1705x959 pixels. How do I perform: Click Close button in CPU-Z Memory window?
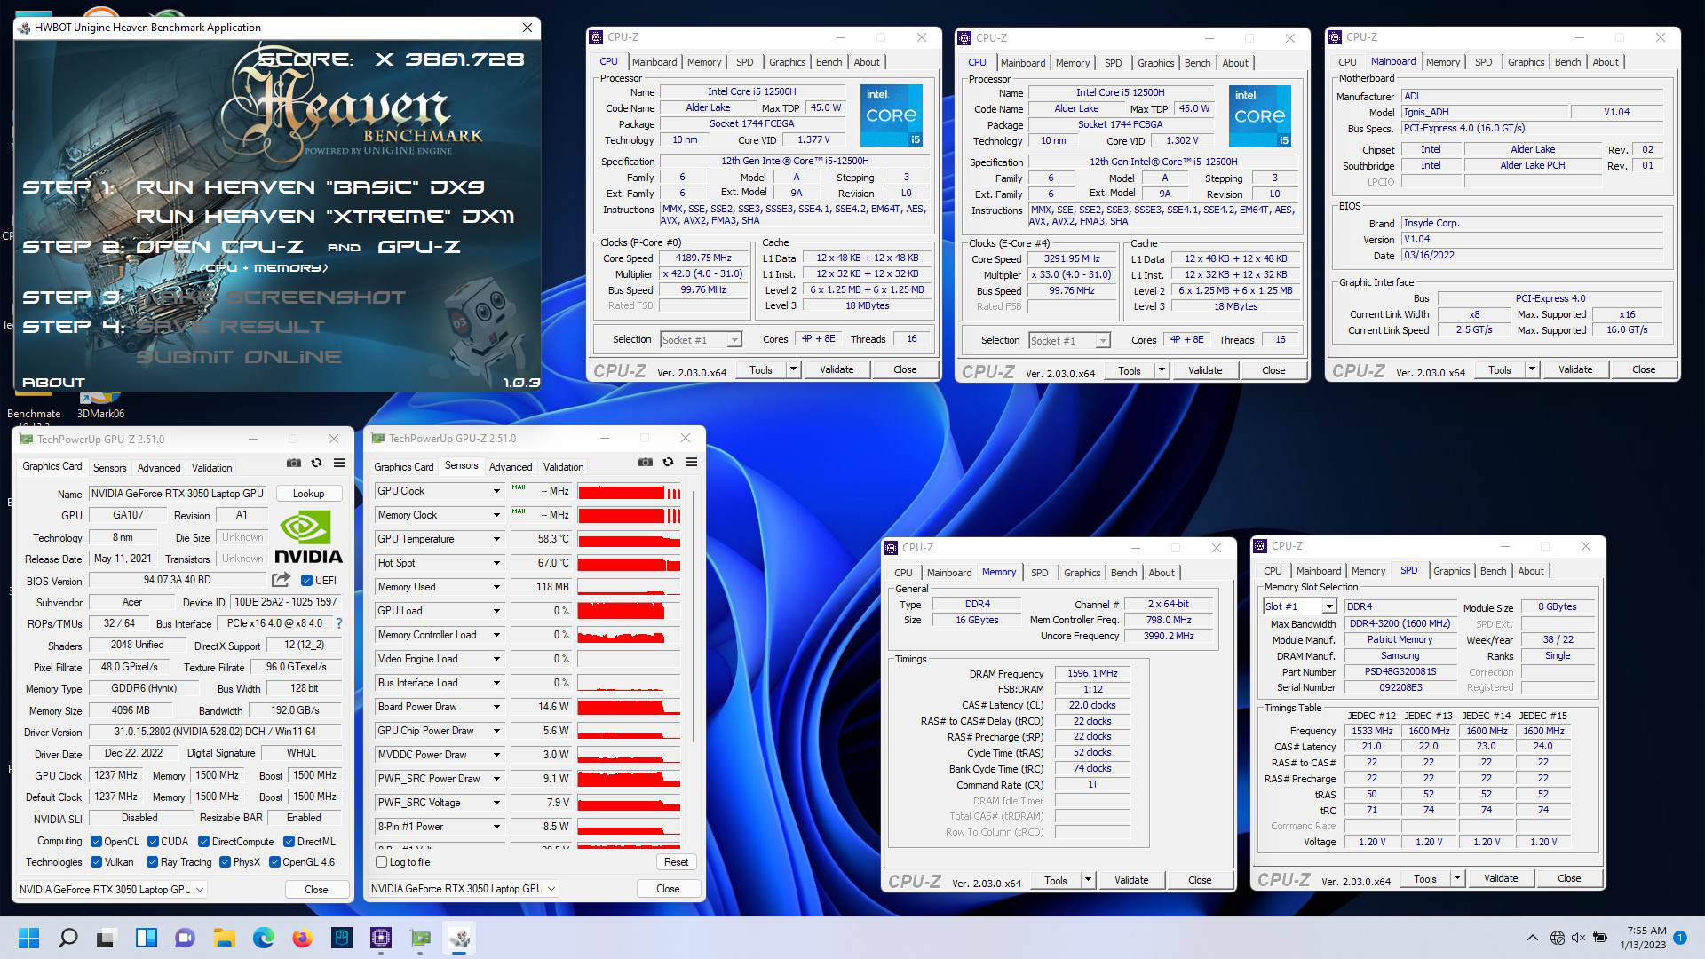[x=1200, y=880]
